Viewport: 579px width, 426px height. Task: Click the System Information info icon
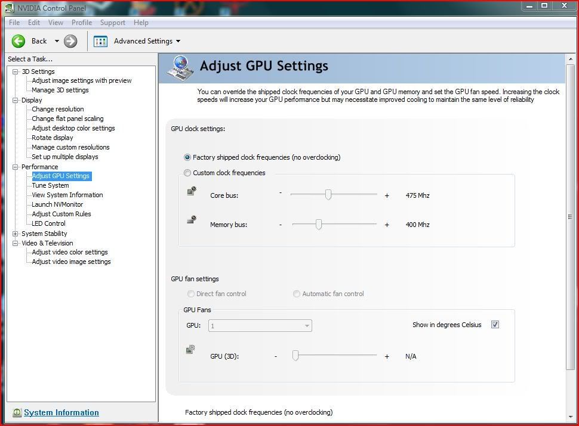(x=17, y=413)
